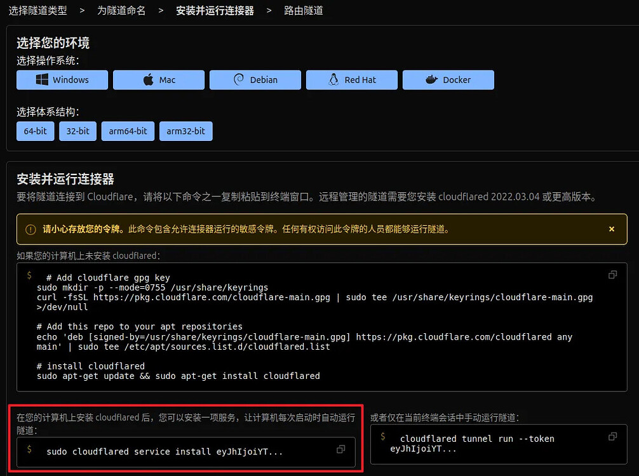Choose Debian as the operating system
The width and height of the screenshot is (639, 476).
pos(255,80)
